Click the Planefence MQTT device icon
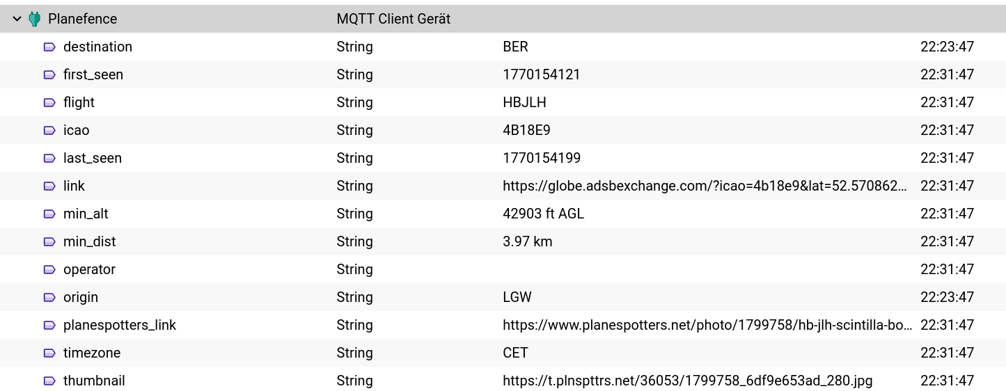This screenshot has height=391, width=1006. tap(34, 19)
